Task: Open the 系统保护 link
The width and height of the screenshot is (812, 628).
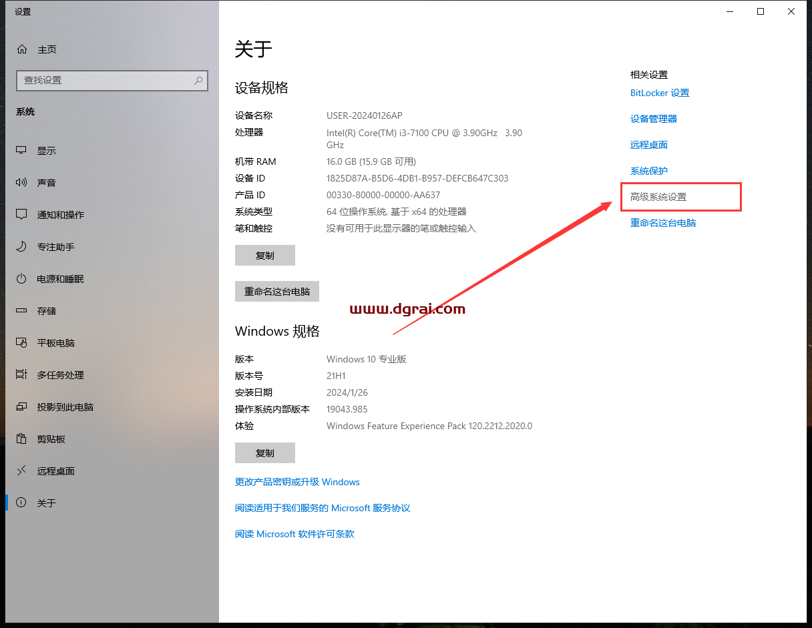Action: click(x=649, y=171)
